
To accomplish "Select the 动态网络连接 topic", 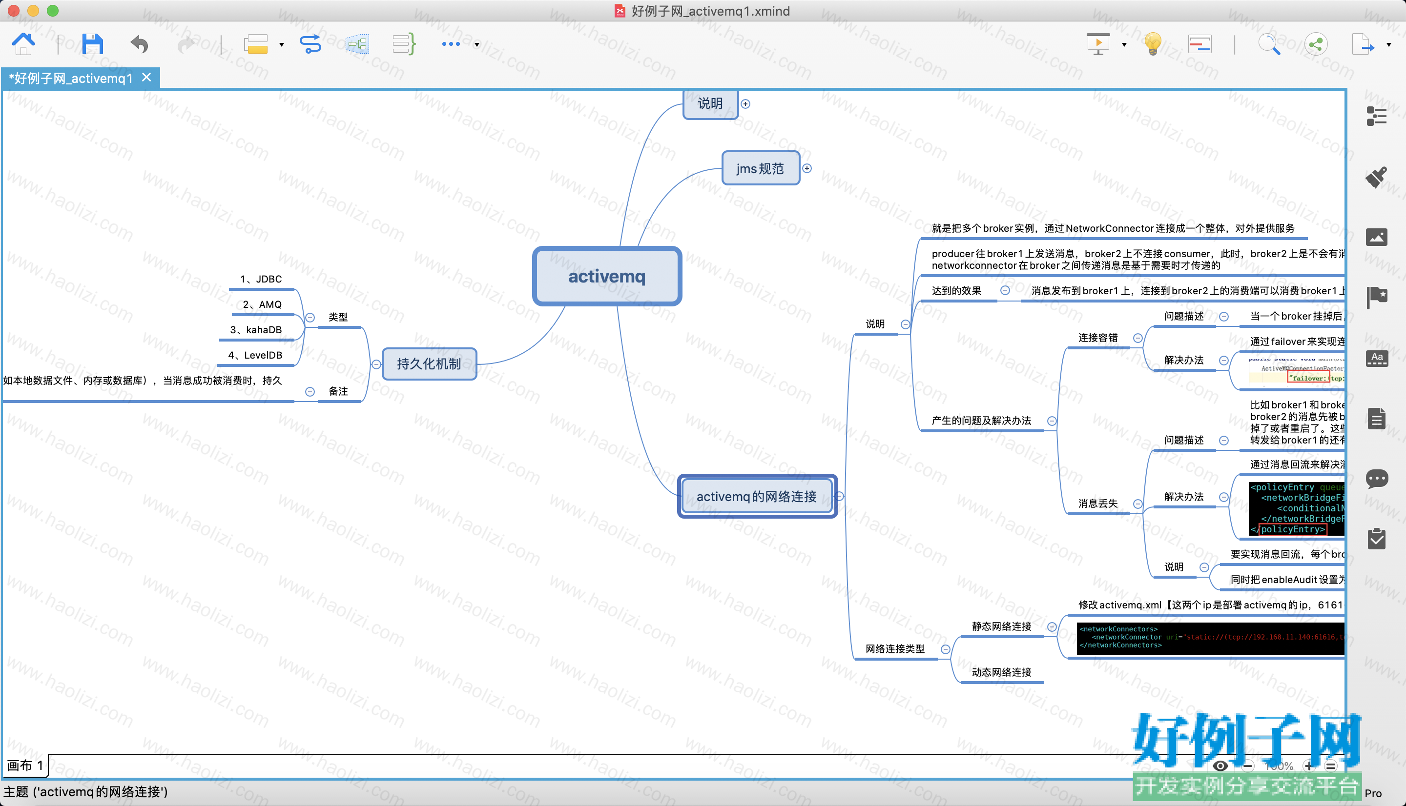I will coord(1002,672).
